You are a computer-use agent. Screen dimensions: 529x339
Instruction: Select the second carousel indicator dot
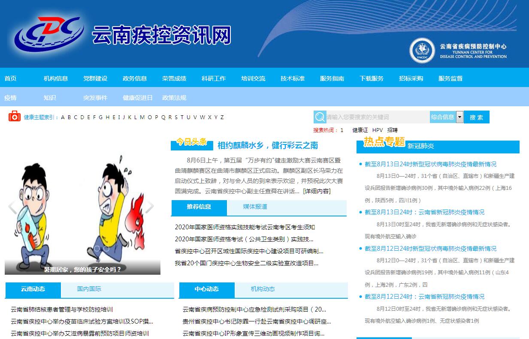click(106, 248)
